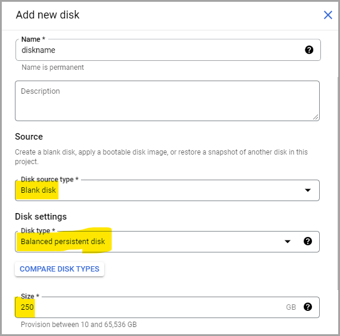Open COMPARE DISK TYPES

60,269
